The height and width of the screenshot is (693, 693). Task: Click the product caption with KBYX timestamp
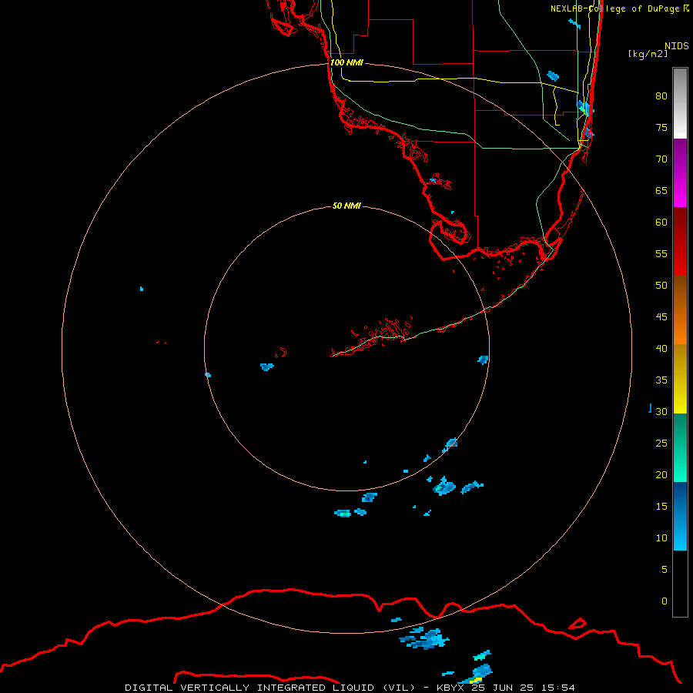pyautogui.click(x=350, y=688)
